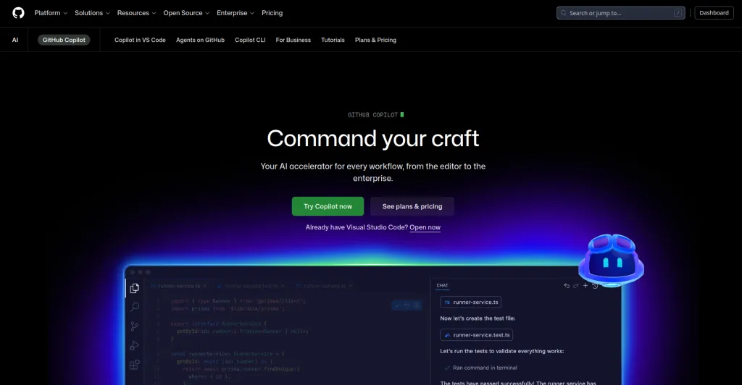Click the redo arrow in chat panel header
The height and width of the screenshot is (385, 742).
pos(576,286)
